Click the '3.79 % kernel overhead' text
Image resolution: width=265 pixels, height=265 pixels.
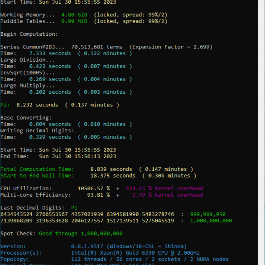(168, 195)
